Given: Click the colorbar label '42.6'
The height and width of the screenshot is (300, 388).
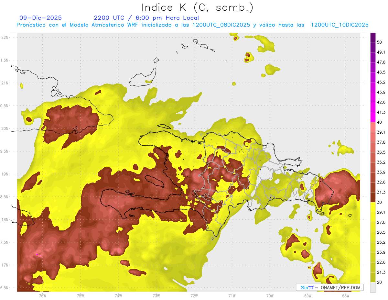Looking at the screenshot, I should coord(381,102).
